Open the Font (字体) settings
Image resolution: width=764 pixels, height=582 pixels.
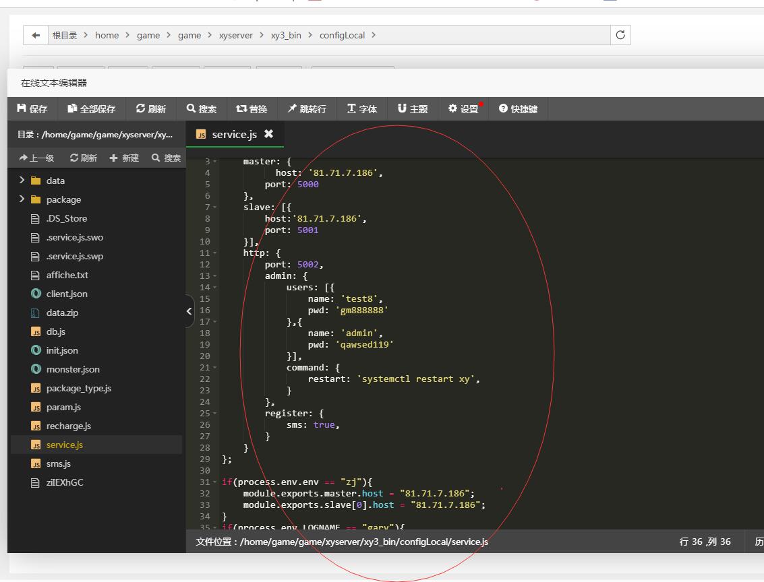[x=362, y=109]
